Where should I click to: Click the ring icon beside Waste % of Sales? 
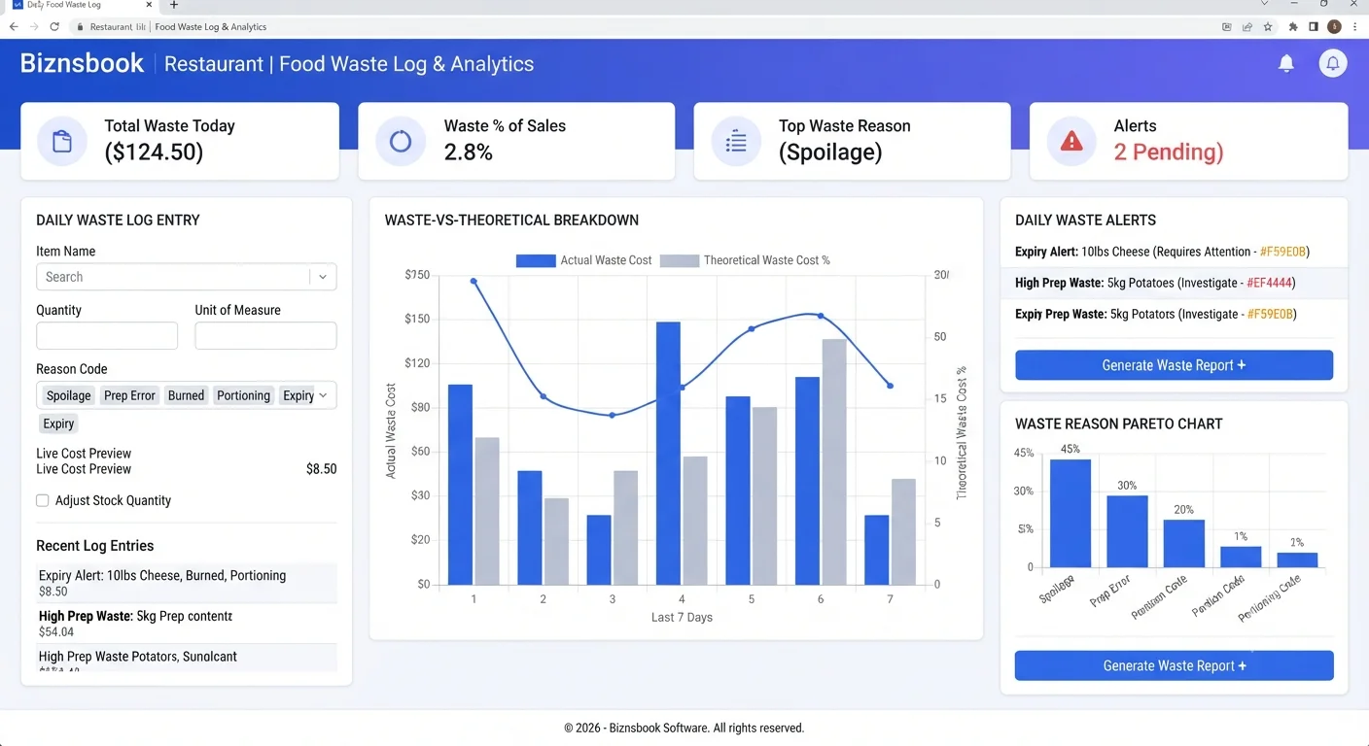401,142
